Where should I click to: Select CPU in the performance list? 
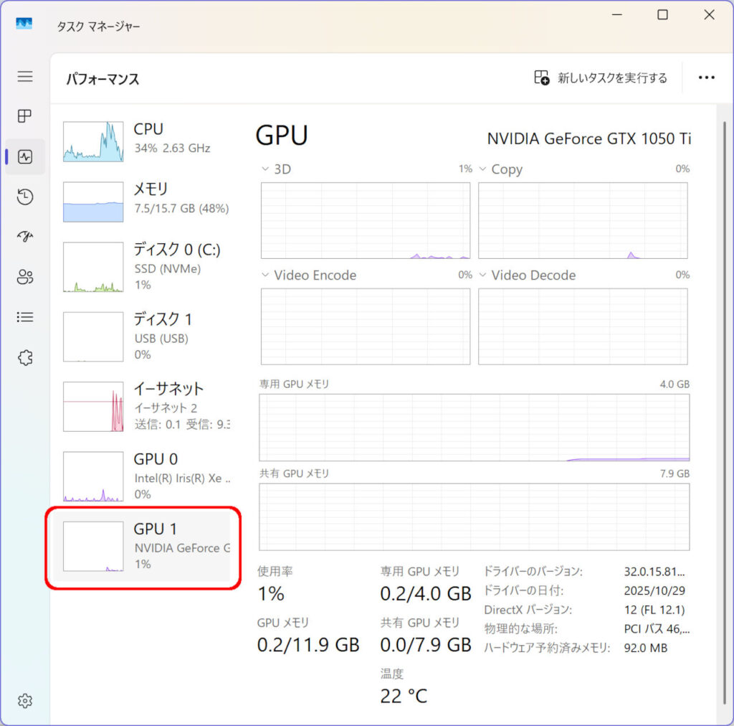click(146, 139)
